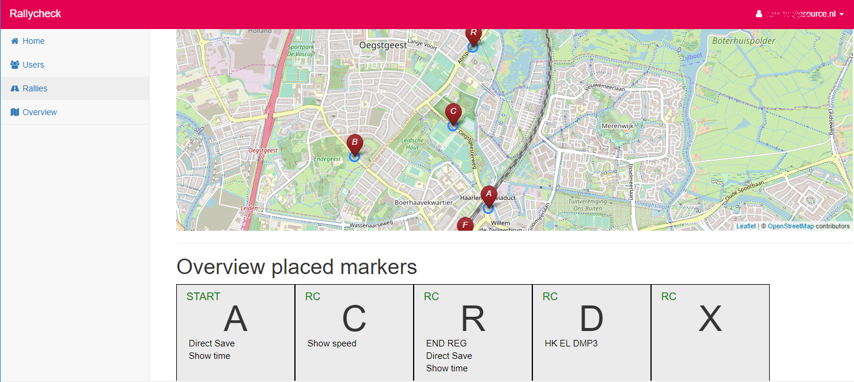Open the OpenStreetMap contributors link

[x=790, y=226]
